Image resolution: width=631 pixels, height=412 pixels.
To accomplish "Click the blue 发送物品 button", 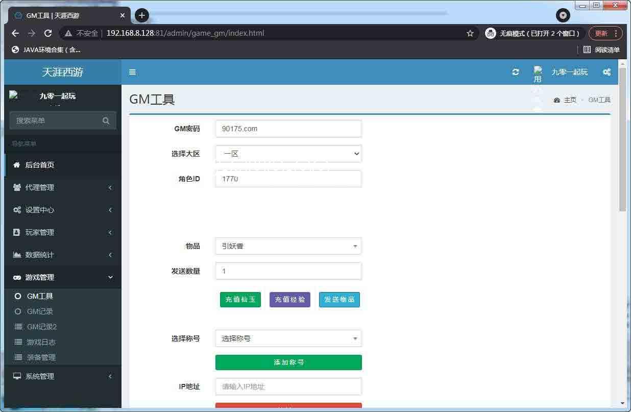I will [x=339, y=300].
